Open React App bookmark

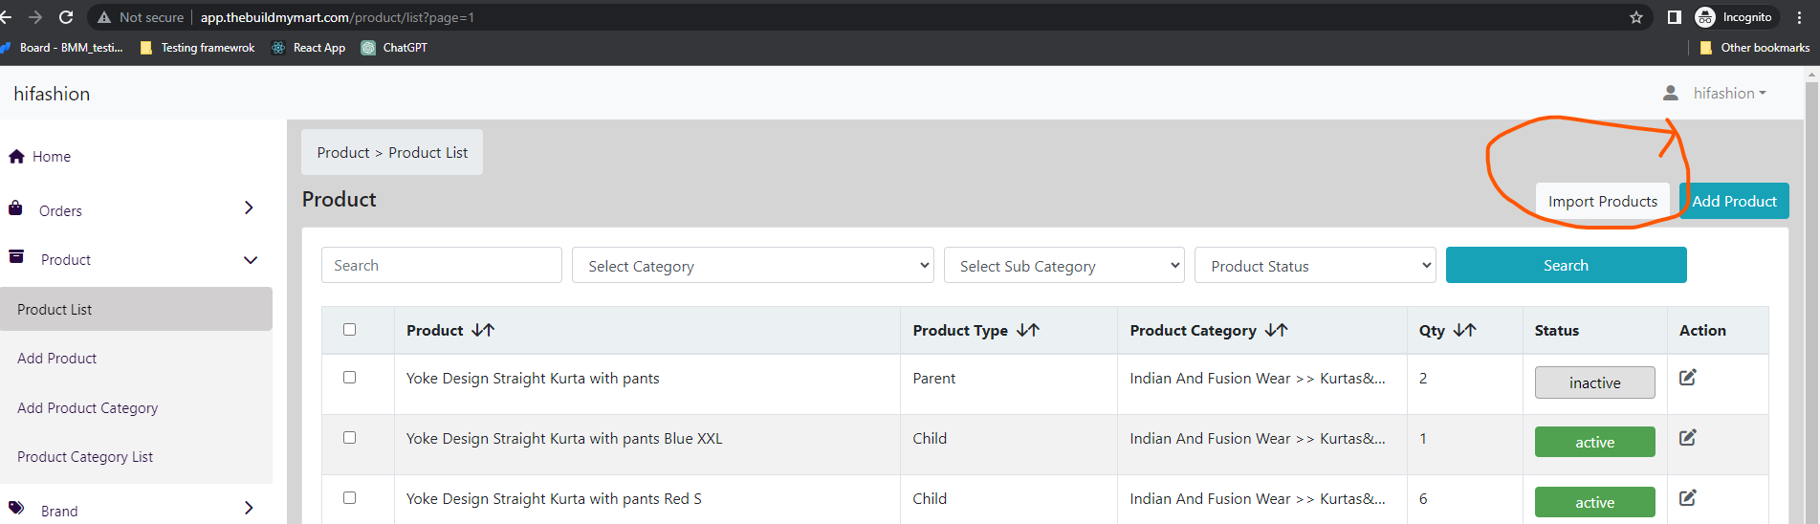pyautogui.click(x=309, y=48)
